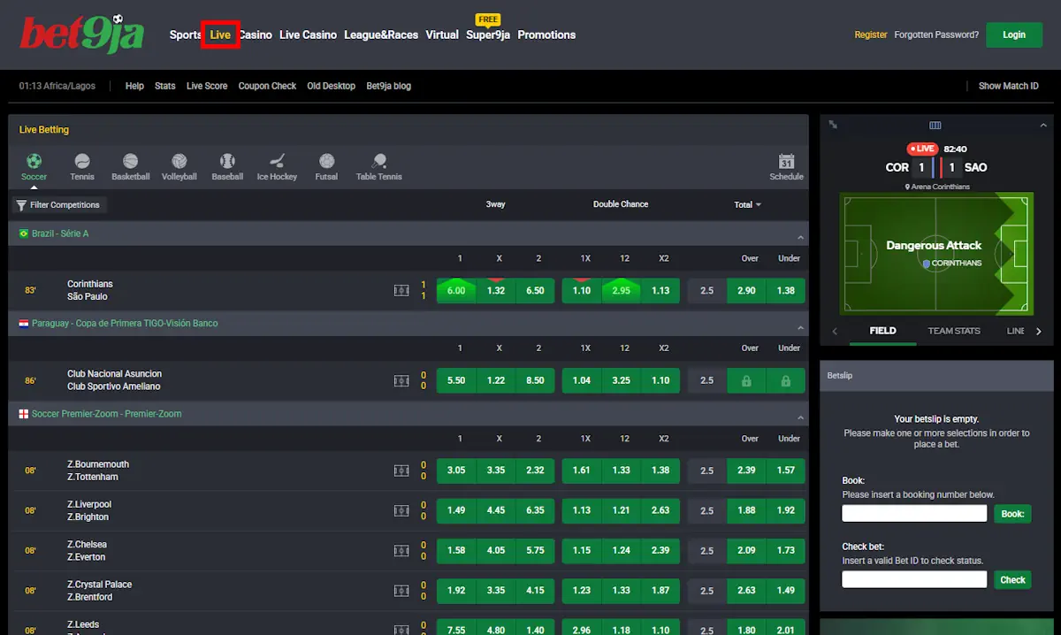Open the Filter Competitions panel
Screen dimensions: 1061x635
(x=58, y=204)
